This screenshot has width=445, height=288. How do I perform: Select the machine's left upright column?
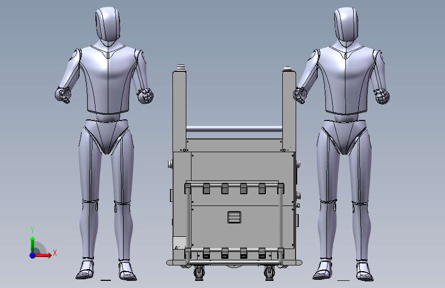[x=179, y=111]
